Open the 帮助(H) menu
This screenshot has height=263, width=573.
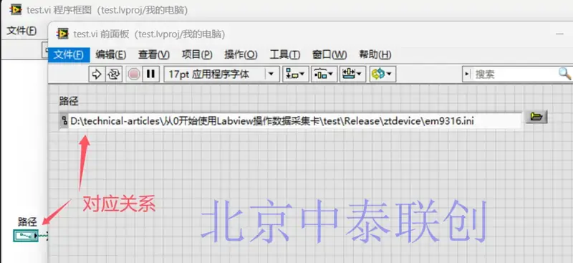(375, 55)
